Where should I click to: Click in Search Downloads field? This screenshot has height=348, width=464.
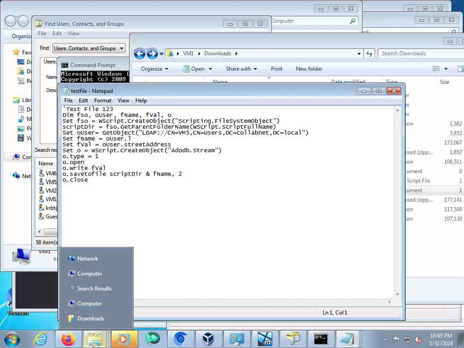421,53
